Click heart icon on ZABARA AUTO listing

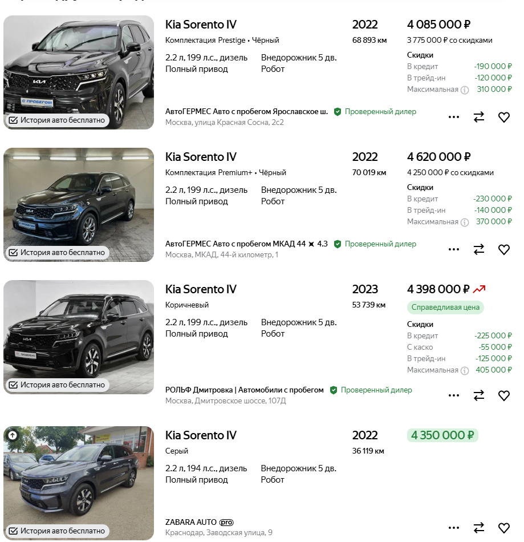[x=503, y=528]
